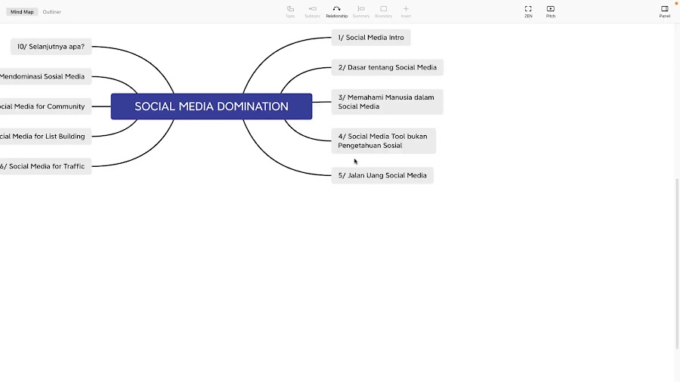680x382 pixels.
Task: Select topic 4/ Social Media Tool bukan Pengetahuan Sosial
Action: (383, 140)
